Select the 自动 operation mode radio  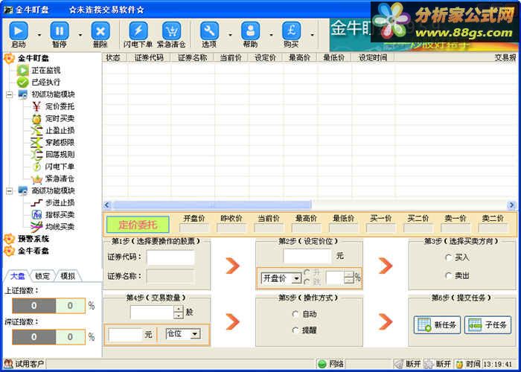[295, 314]
